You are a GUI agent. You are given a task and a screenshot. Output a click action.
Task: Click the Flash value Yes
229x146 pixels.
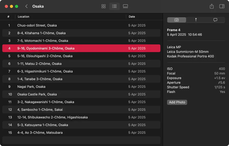[222, 92]
